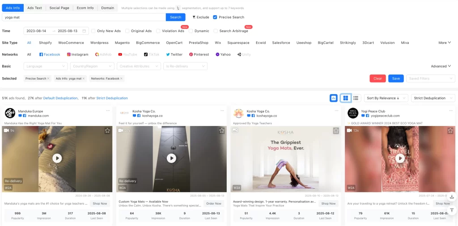Enable Original Ads checkbox

(127, 31)
